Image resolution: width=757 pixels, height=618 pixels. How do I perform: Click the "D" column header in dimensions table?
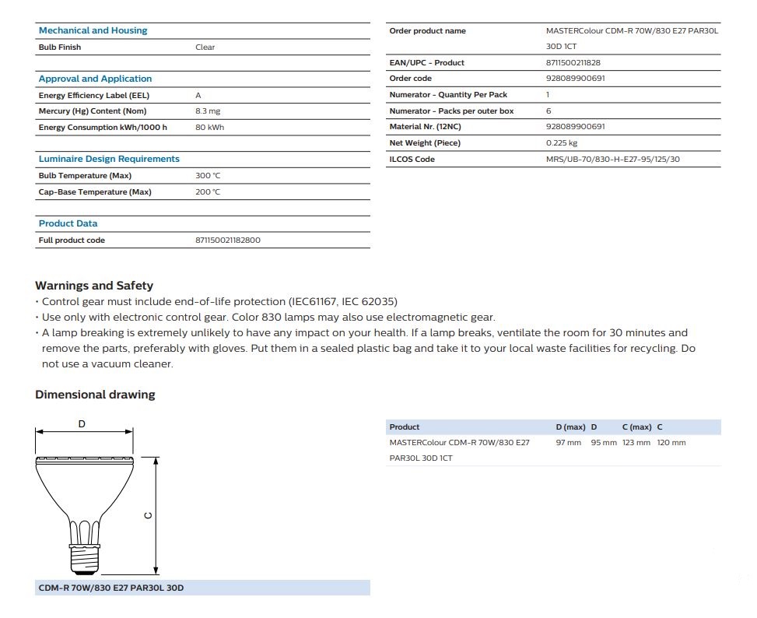click(x=594, y=427)
